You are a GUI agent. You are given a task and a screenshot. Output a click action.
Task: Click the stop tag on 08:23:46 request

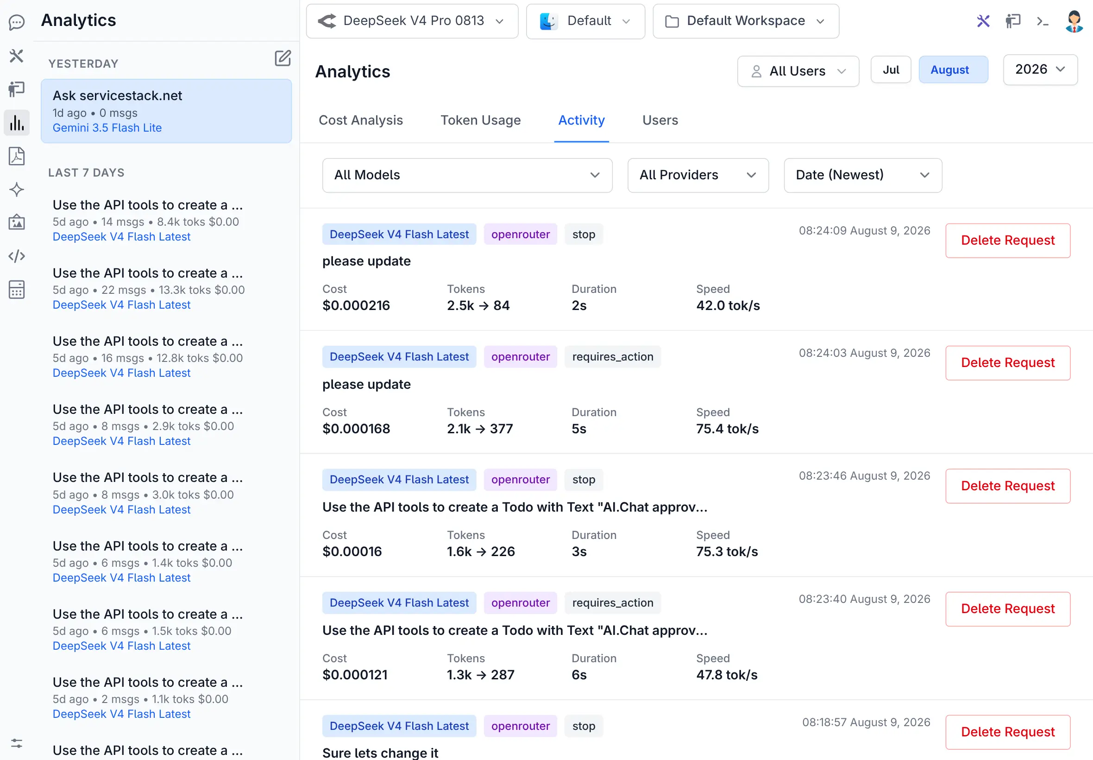584,480
